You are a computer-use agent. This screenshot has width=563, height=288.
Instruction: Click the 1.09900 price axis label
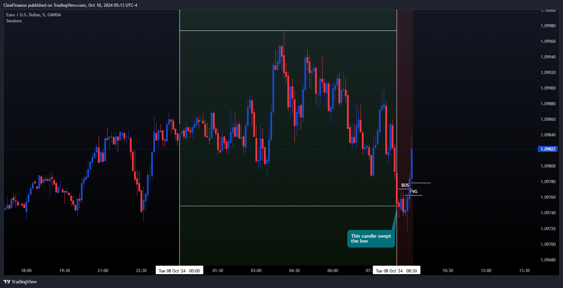coord(548,88)
